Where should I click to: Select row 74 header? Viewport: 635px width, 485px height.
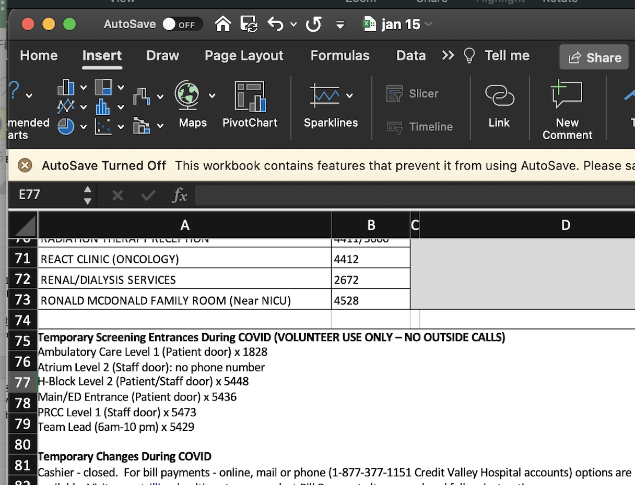23,320
